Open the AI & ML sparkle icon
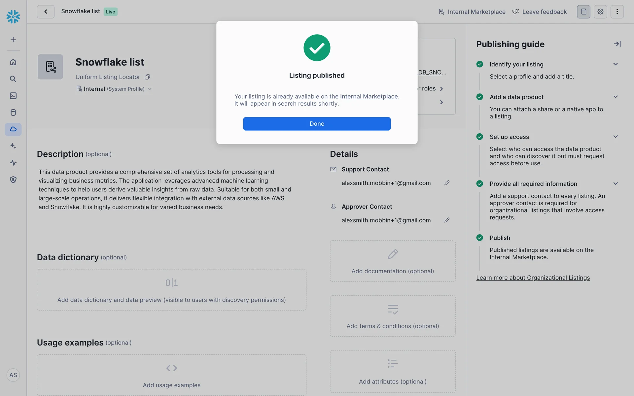 [13, 146]
